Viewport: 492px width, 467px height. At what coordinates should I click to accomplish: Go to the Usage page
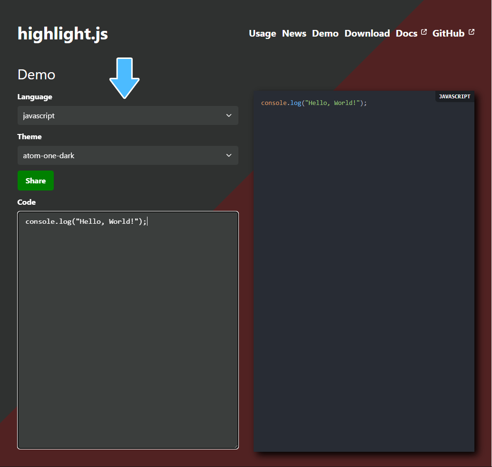point(262,33)
